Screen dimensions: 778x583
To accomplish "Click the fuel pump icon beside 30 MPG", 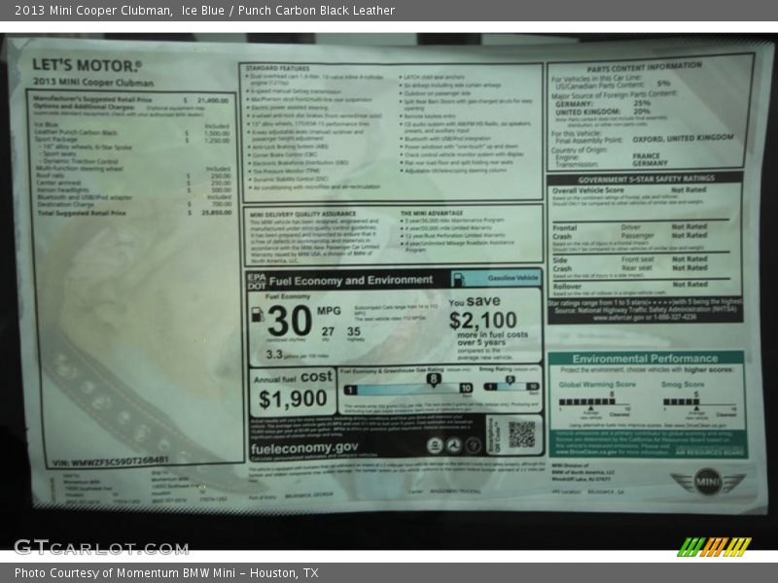I will click(x=258, y=315).
